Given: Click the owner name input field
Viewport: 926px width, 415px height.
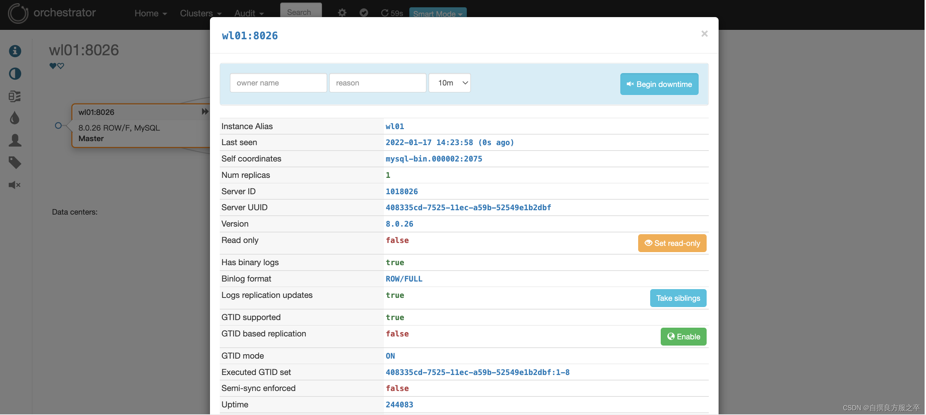Looking at the screenshot, I should click(x=278, y=83).
